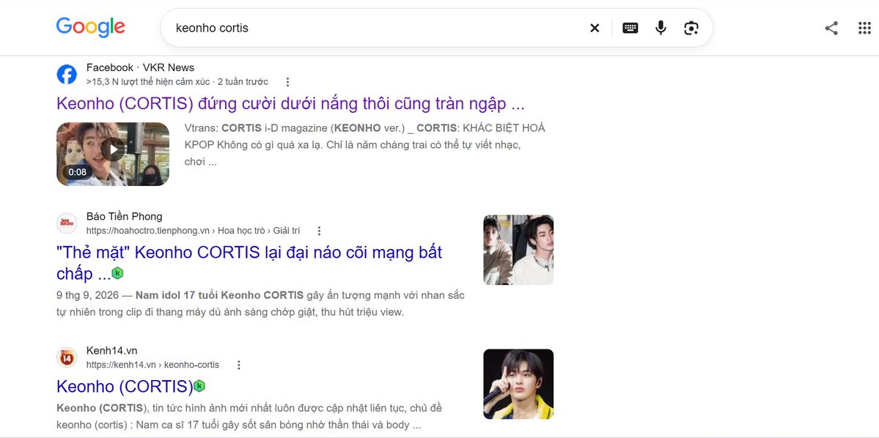This screenshot has width=879, height=438.
Task: Open more options for Kenh14.vn result
Action: [x=239, y=365]
